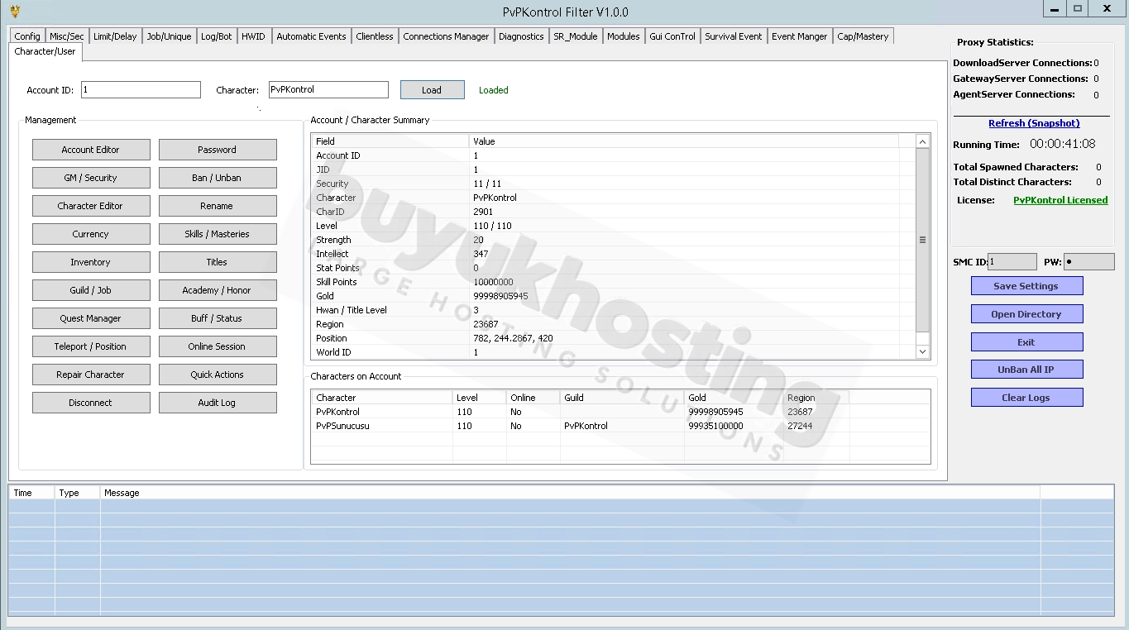Open the HWID tab

[253, 36]
